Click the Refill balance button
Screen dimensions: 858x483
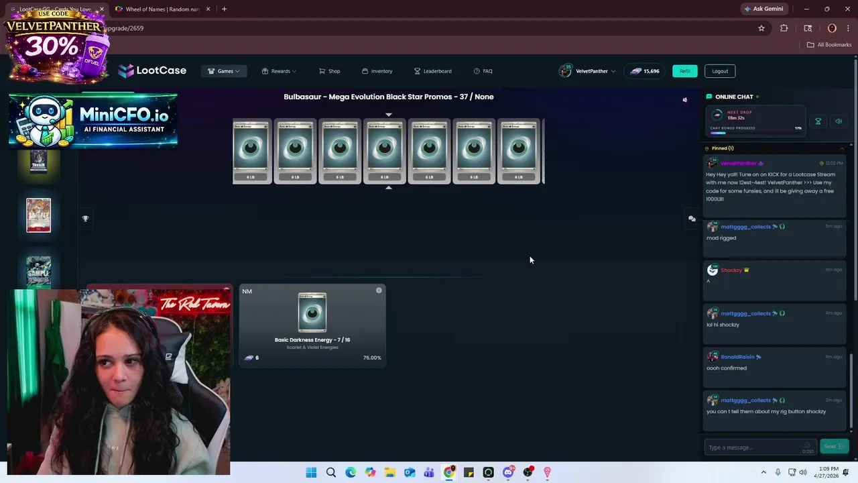click(684, 71)
